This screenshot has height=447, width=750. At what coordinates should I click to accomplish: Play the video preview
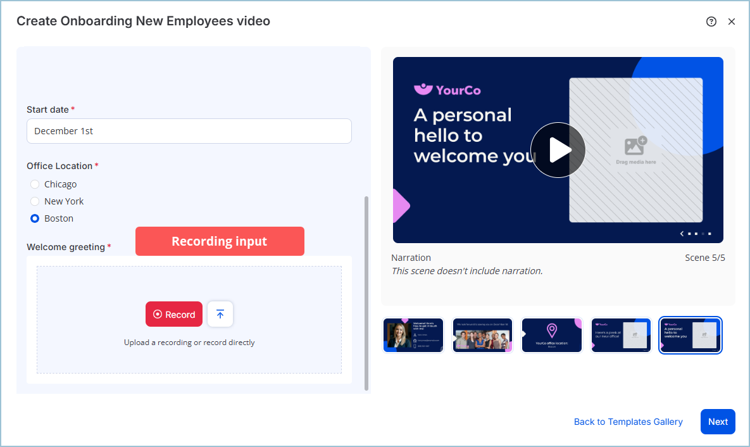(x=558, y=150)
